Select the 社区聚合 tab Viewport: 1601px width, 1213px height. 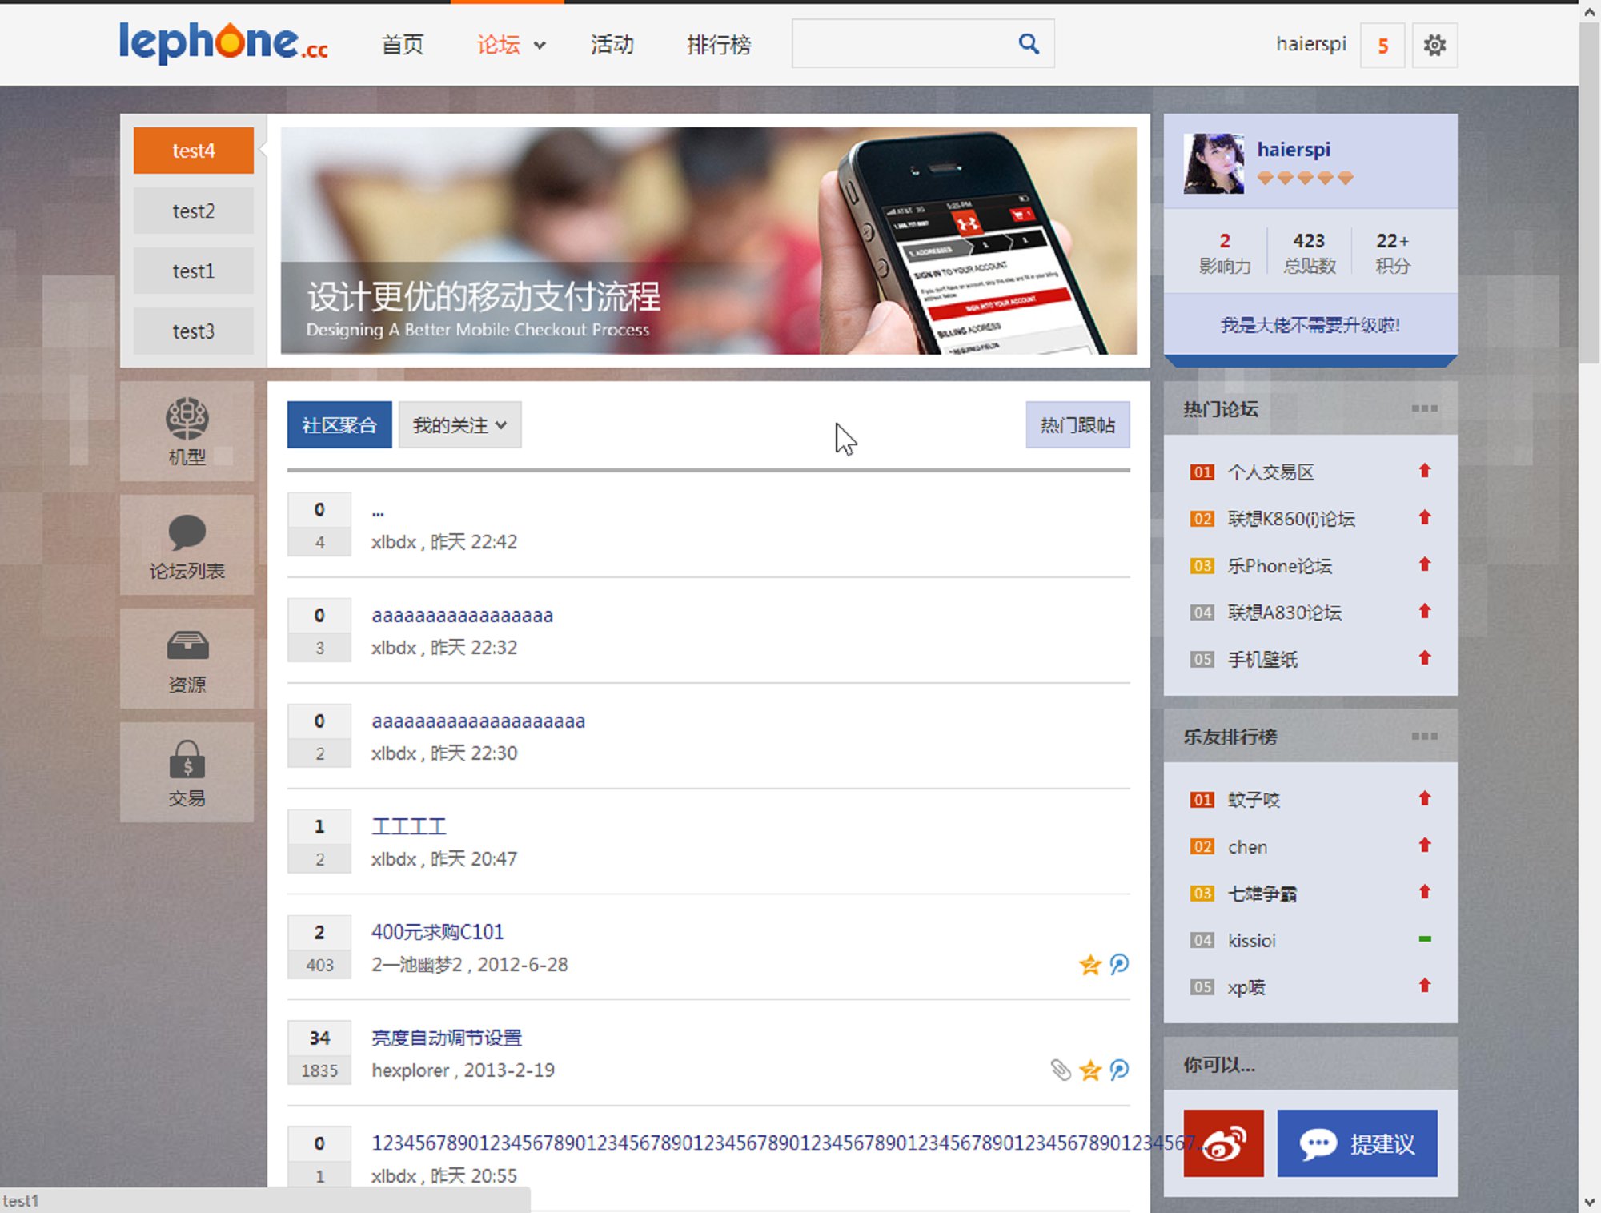[339, 425]
